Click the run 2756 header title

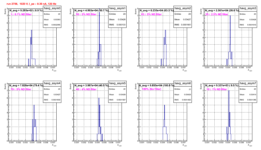pyautogui.click(x=31, y=4)
